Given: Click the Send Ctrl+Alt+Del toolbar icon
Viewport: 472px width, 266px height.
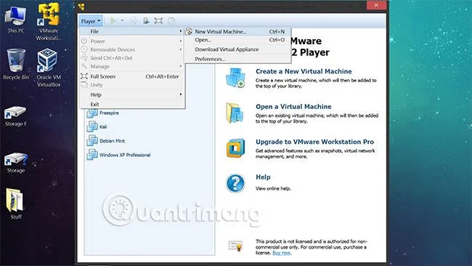Looking at the screenshot, I should pyautogui.click(x=134, y=21).
